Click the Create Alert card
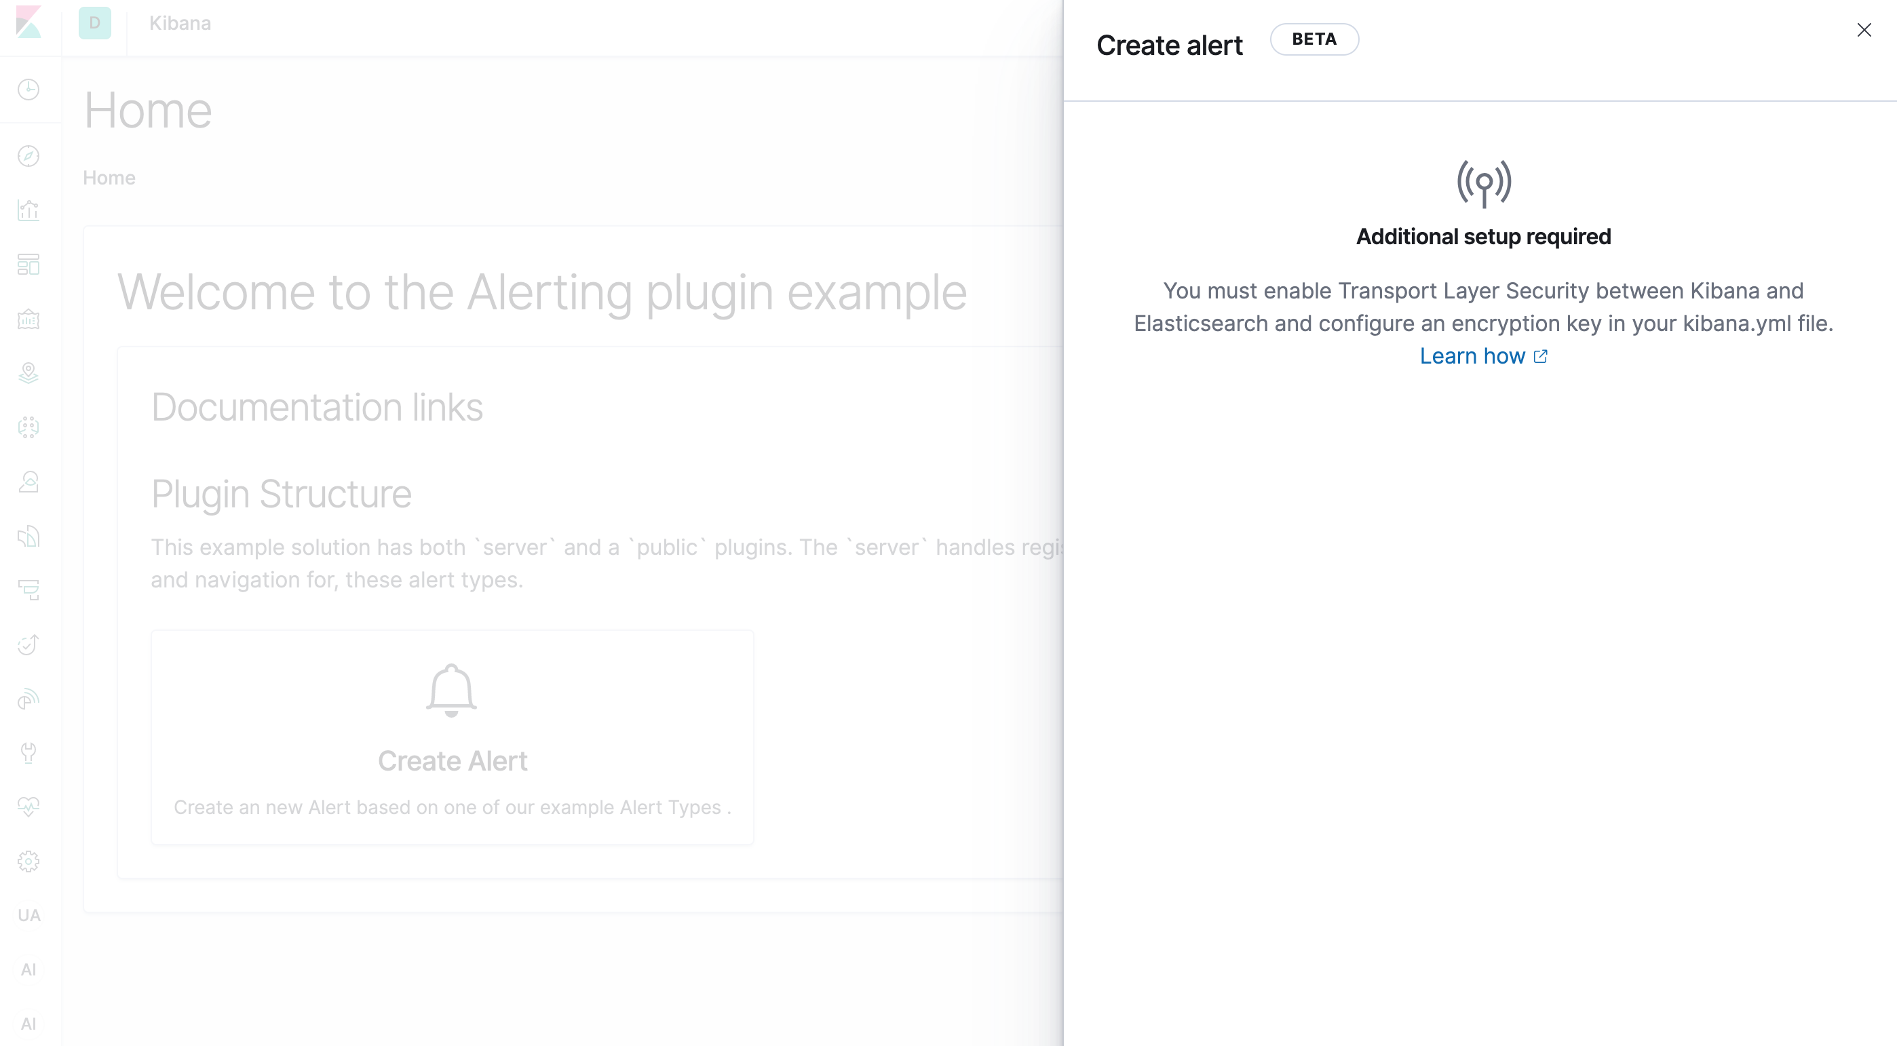 (452, 737)
